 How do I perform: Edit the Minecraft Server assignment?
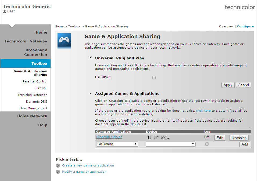click(220, 138)
